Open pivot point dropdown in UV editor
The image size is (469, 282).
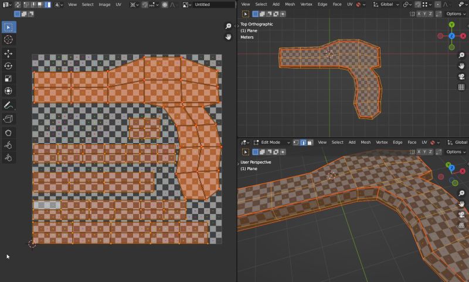133,5
